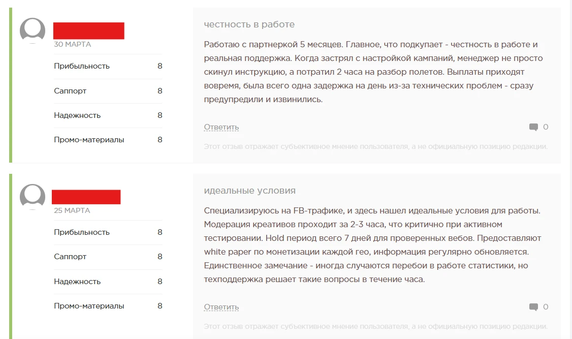
Task: Click the avatar icon of the 30 March reviewer
Action: [x=33, y=30]
